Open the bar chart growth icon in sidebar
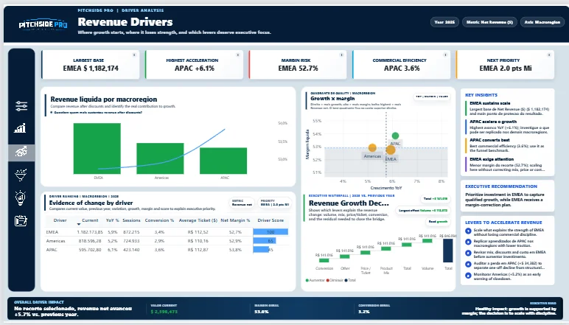The image size is (569, 325). pyautogui.click(x=21, y=128)
